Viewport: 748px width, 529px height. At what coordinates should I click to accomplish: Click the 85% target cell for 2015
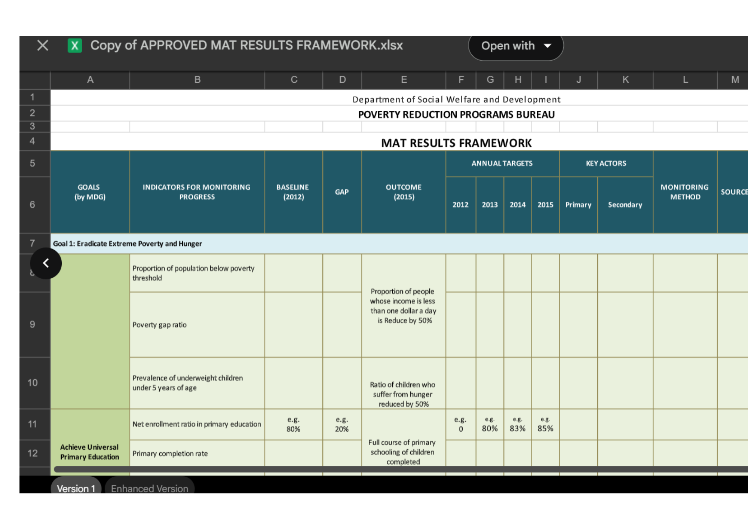click(x=545, y=424)
